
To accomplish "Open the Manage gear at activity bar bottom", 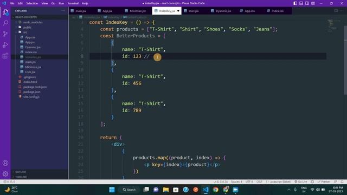I will pyautogui.click(x=5, y=174).
